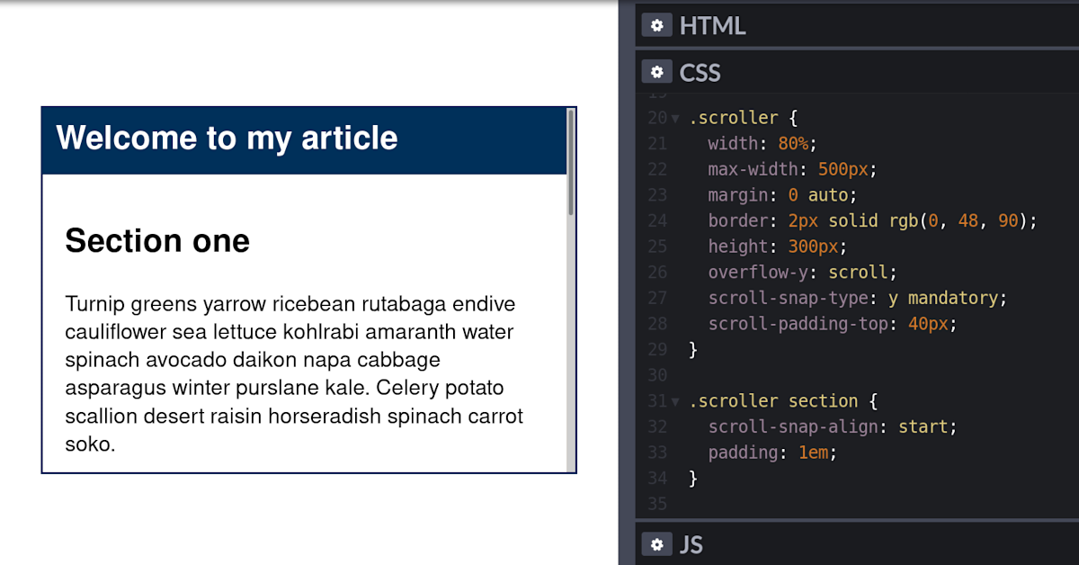Click the preview scrollbar thumb
The height and width of the screenshot is (565, 1079).
coord(570,162)
